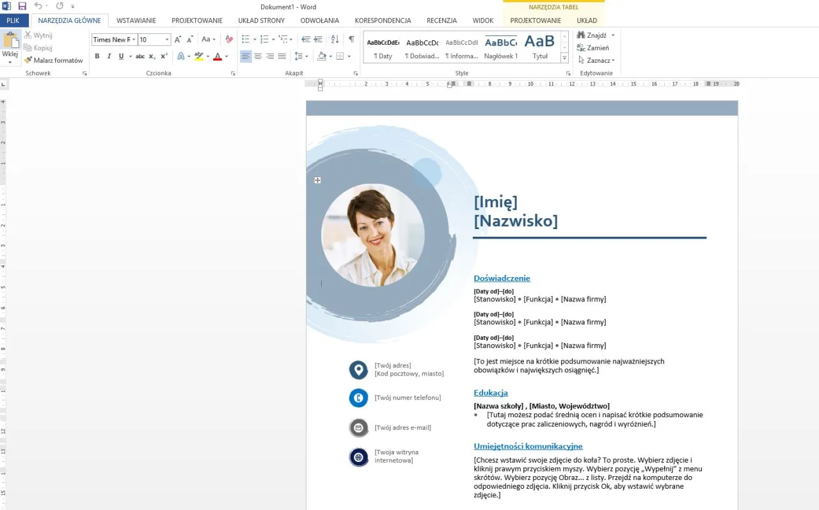
Task: Apply the Nagłówek 1 style
Action: click(501, 47)
